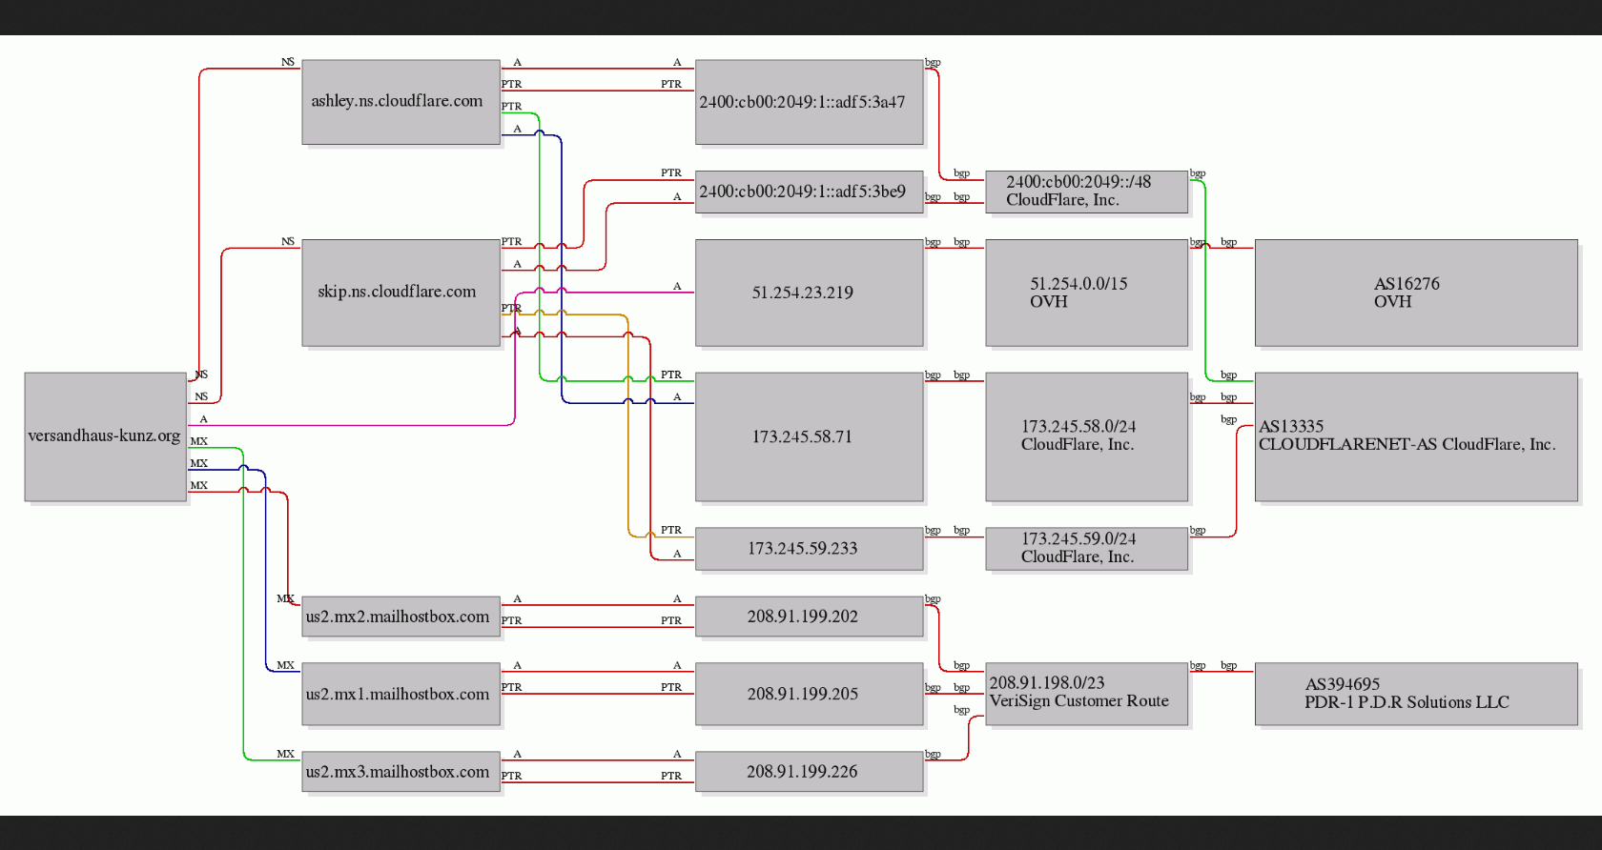Click the AS394695 PDR-1 P.D.R Solutions node
1602x850 pixels.
1416,694
